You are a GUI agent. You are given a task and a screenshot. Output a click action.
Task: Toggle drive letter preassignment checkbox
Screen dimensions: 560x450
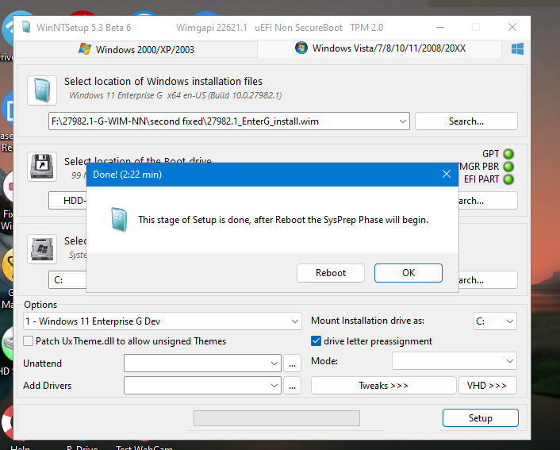316,341
